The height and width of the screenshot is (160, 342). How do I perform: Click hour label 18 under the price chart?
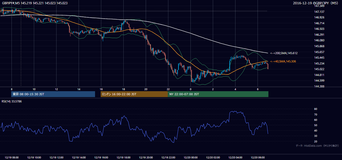tap(123, 89)
